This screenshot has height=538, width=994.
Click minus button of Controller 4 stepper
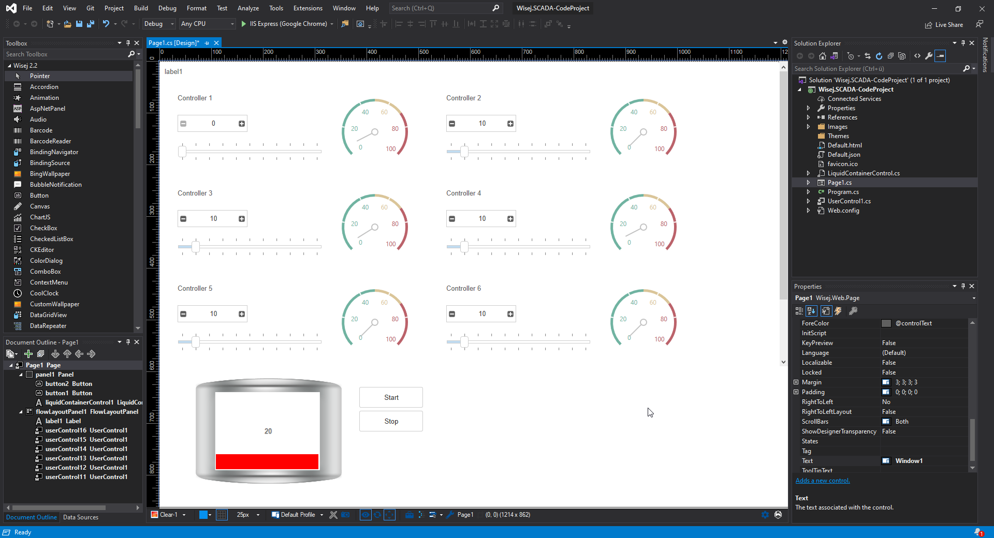click(452, 219)
